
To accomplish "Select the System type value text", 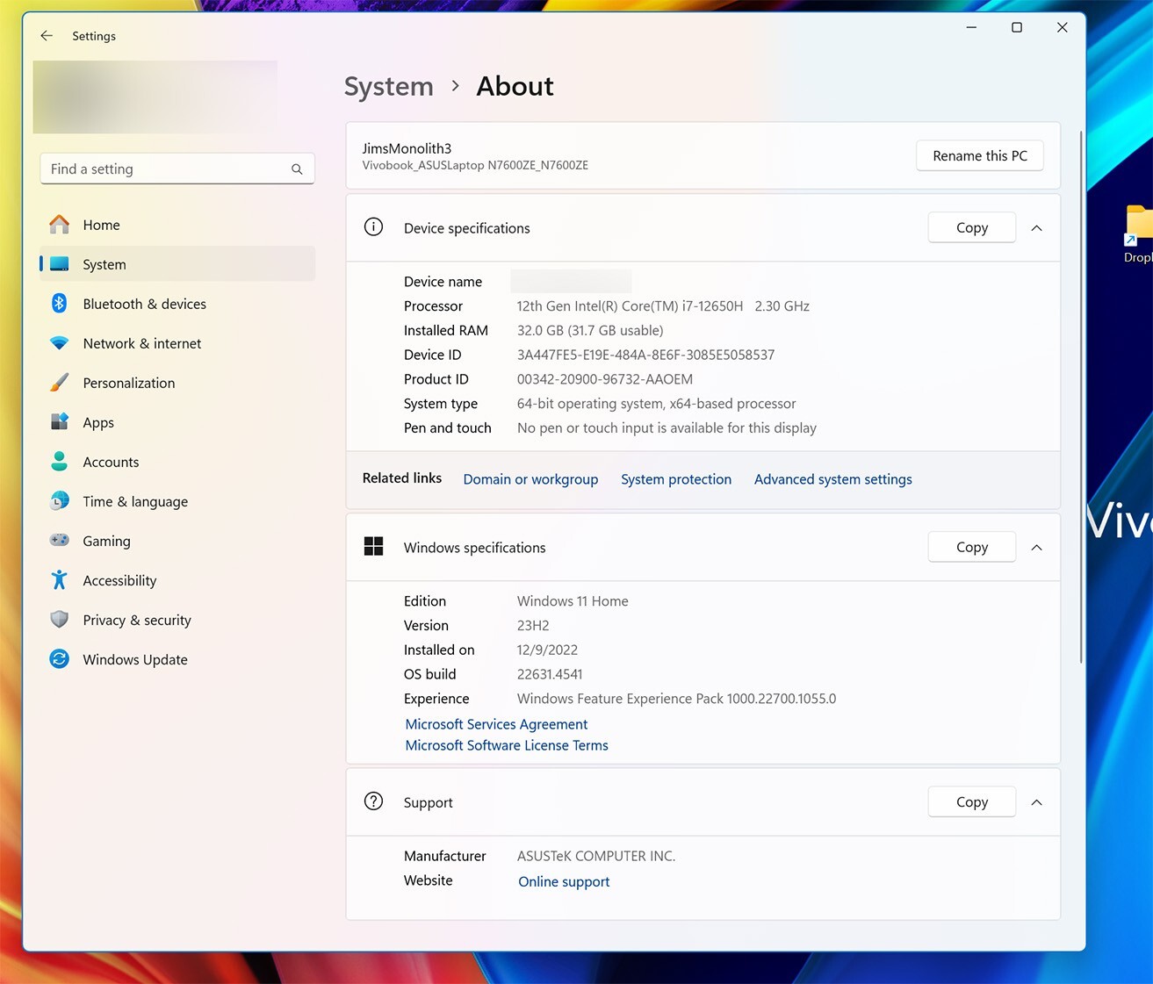I will [656, 404].
